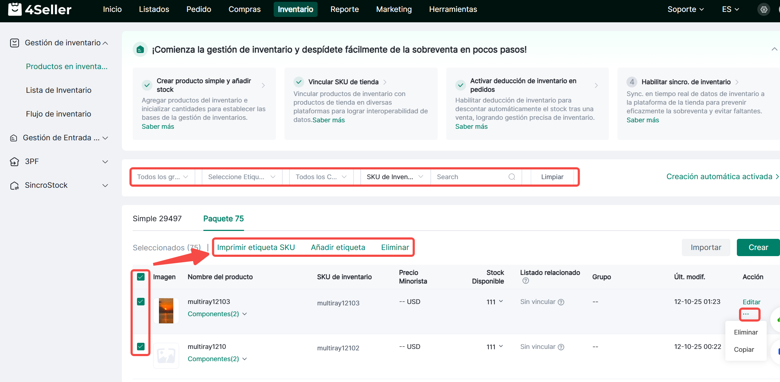780x382 pixels.
Task: Click help icon next to first Sin vincular
Action: [x=561, y=302]
